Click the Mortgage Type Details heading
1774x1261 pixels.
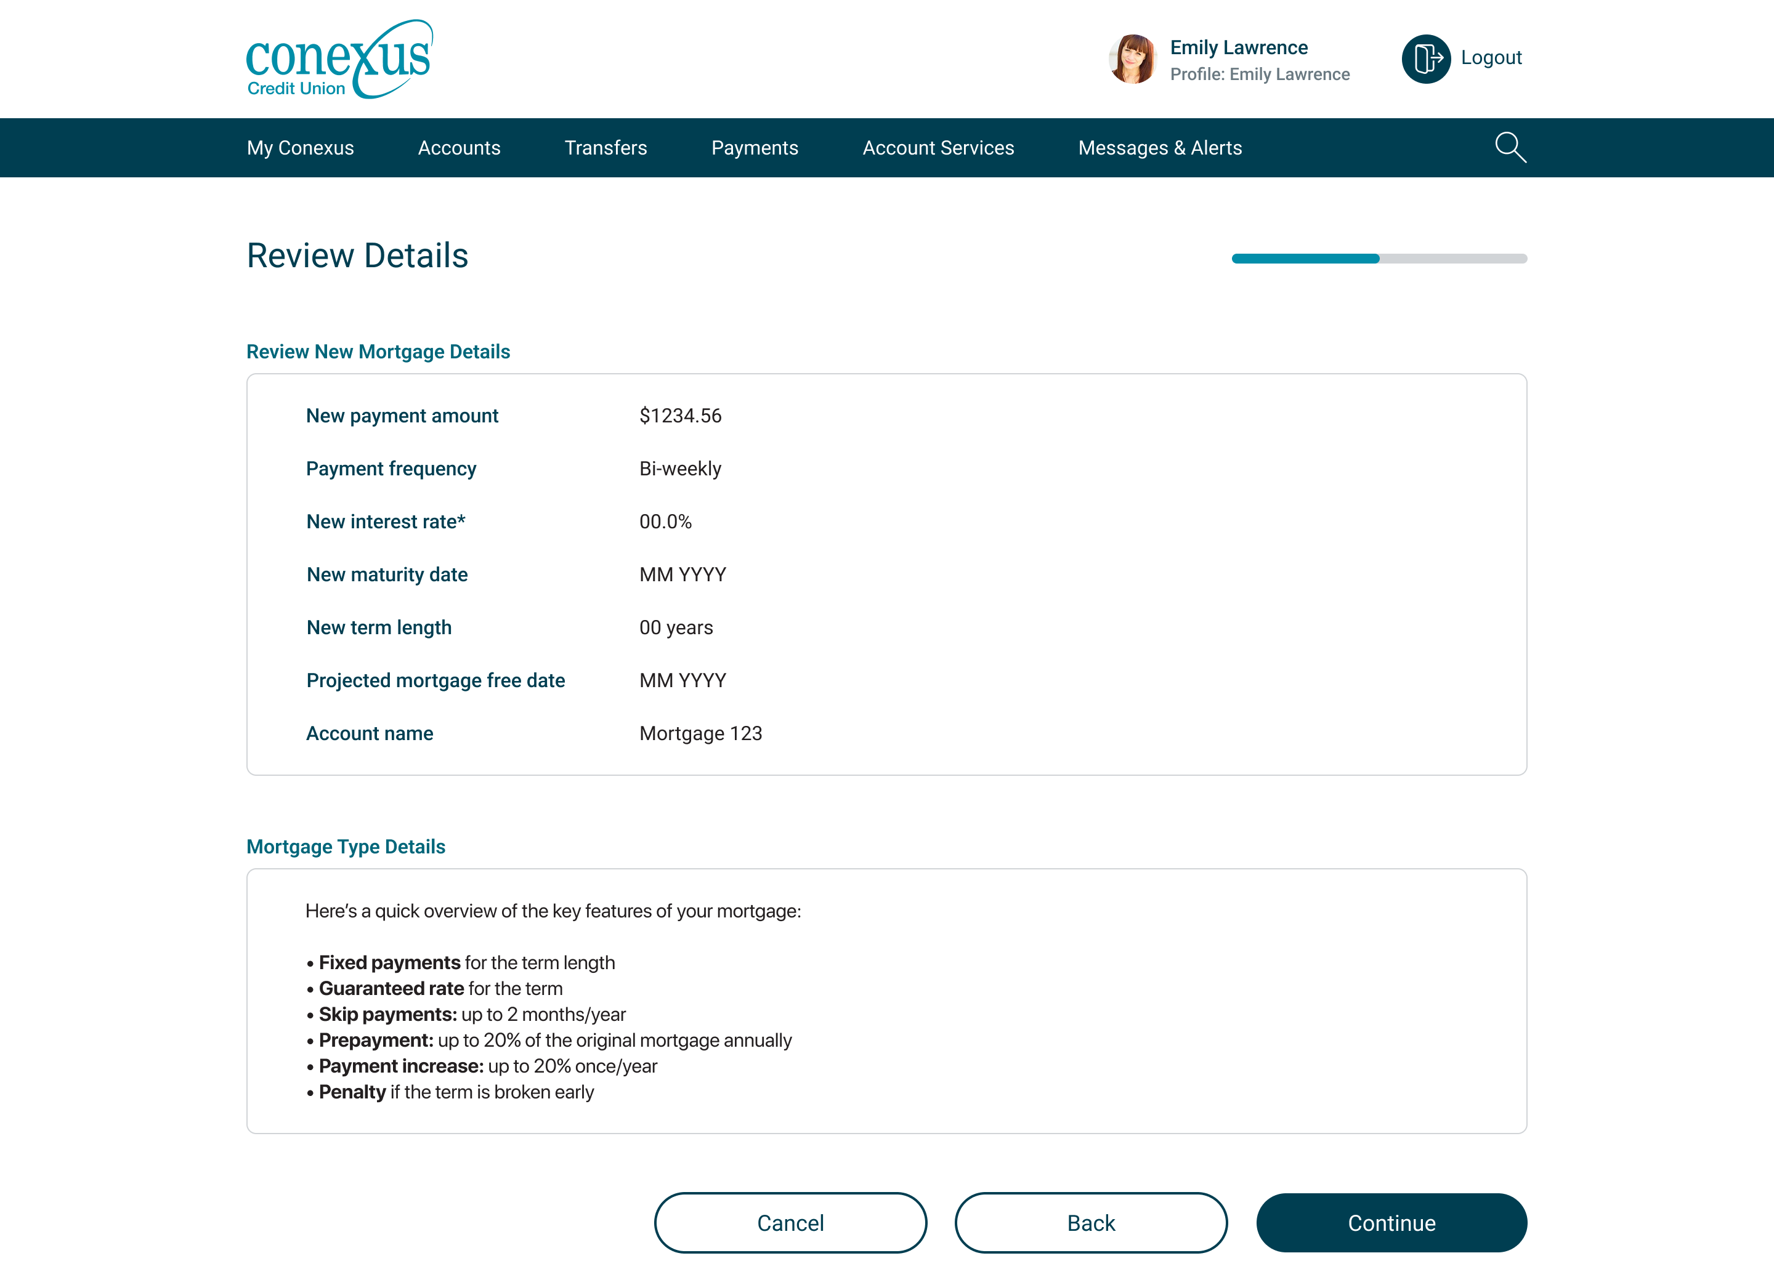(x=346, y=847)
